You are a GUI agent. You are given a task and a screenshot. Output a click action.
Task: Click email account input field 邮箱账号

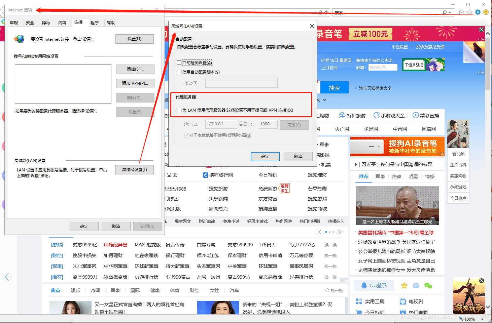click(383, 67)
